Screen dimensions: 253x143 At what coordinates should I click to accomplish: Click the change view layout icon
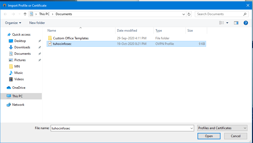point(222,23)
